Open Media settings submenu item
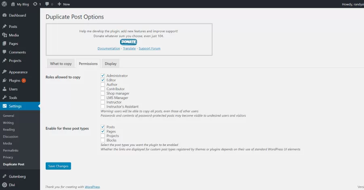364x190 pixels. tap(7, 144)
